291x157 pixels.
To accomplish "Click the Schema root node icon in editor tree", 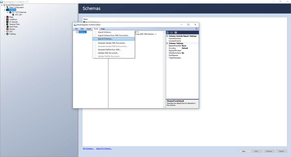I will [x=77, y=32].
